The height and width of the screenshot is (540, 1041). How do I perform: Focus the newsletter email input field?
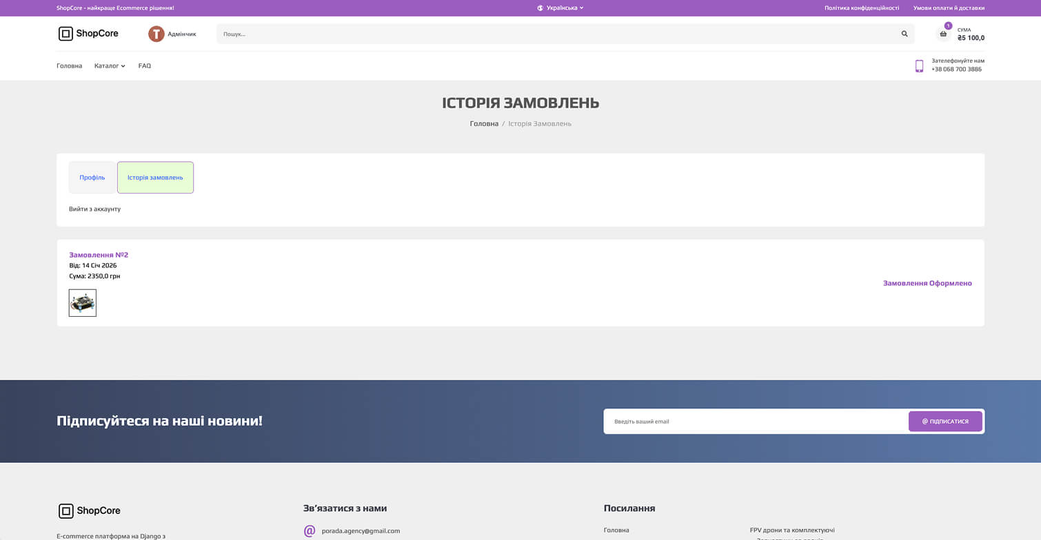click(x=755, y=422)
